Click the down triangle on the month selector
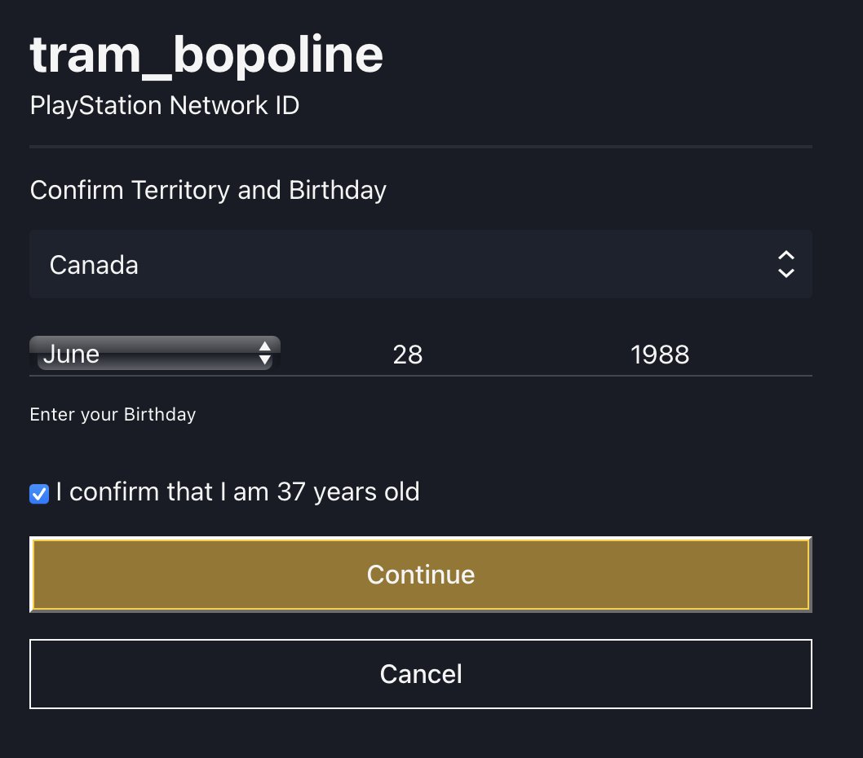 tap(264, 359)
